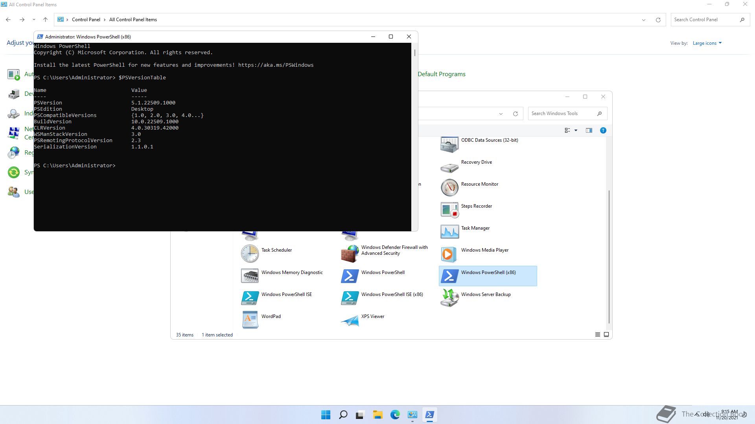Open the Default Programs link
This screenshot has height=424, width=755.
click(442, 74)
